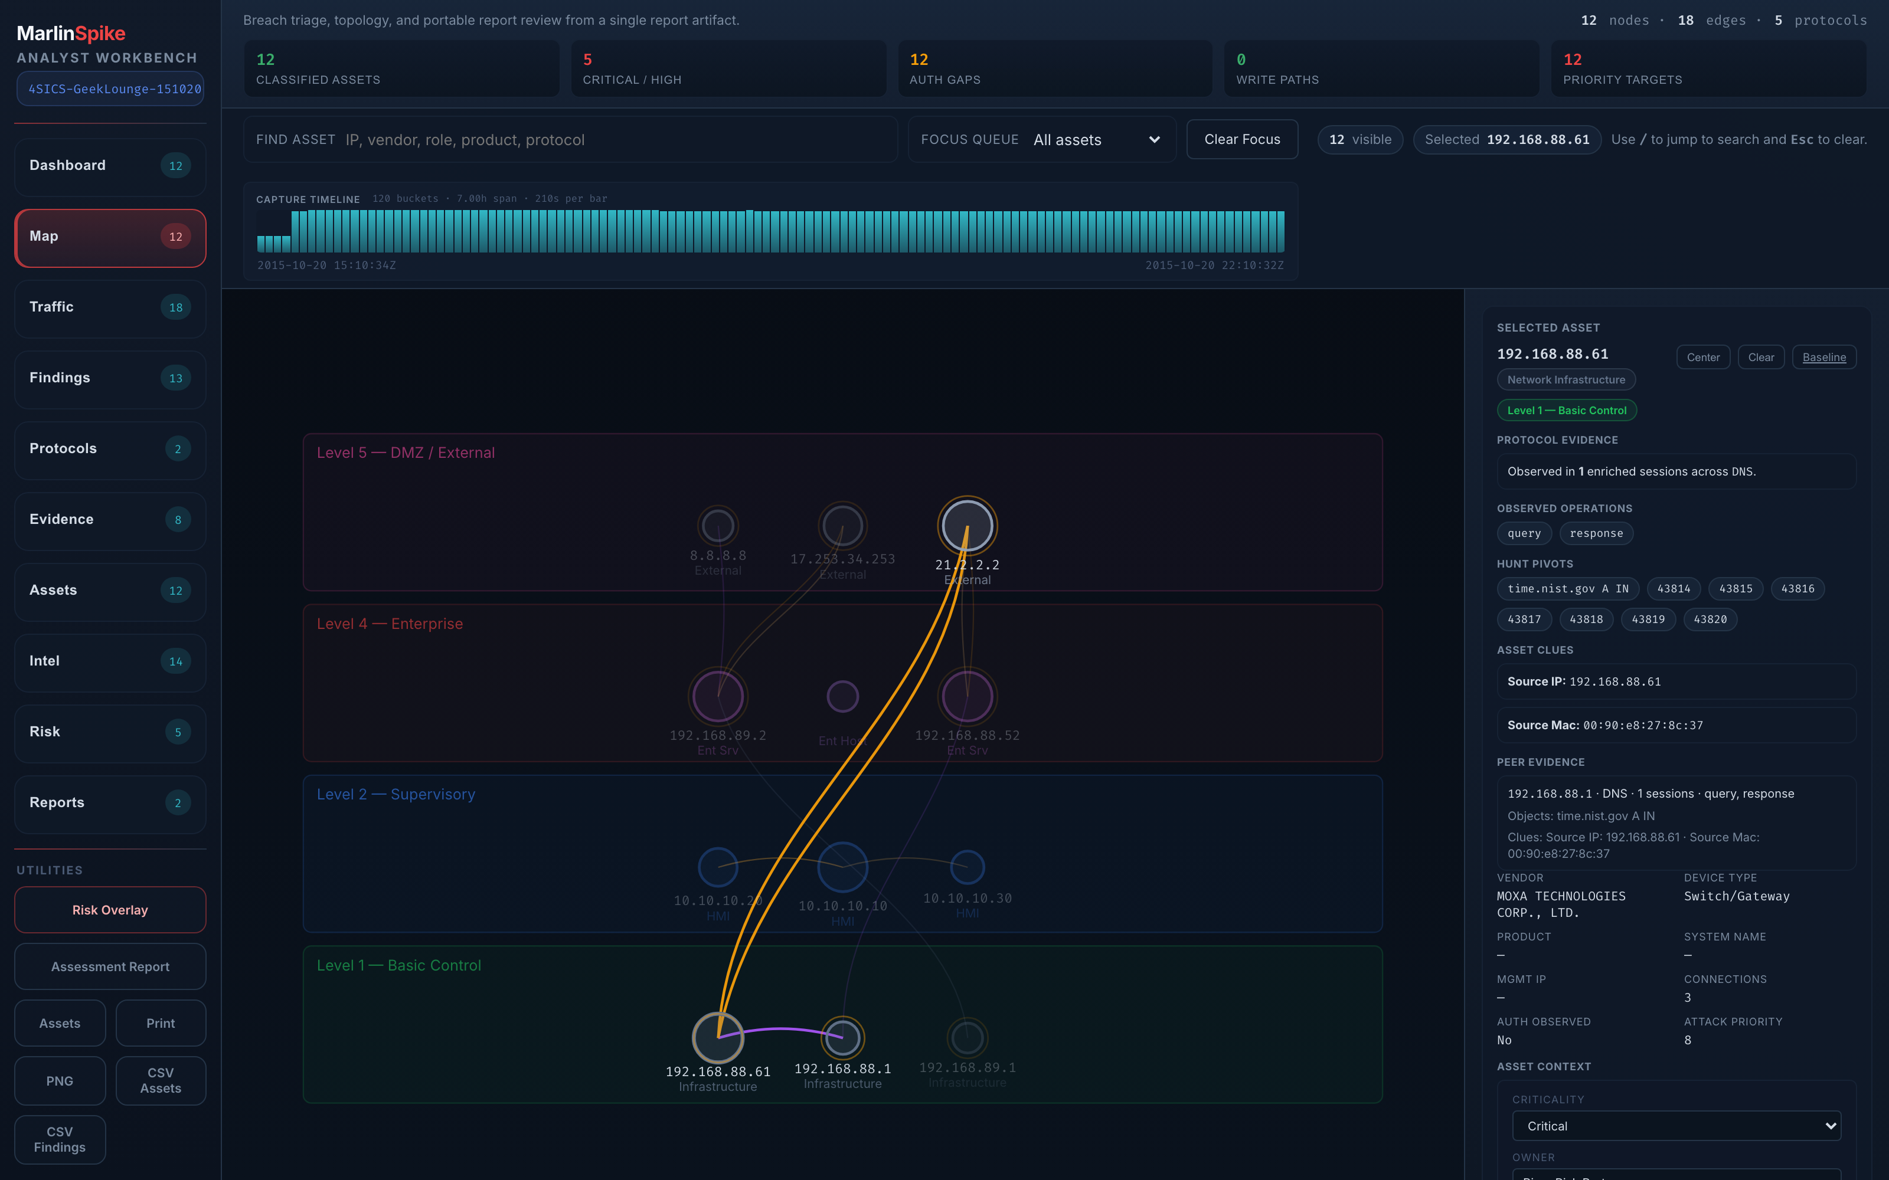Select the 8.8.8.8 External node
This screenshot has width=1889, height=1180.
click(x=718, y=526)
